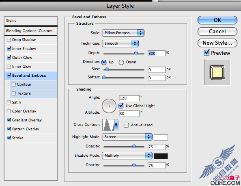Uncheck the Preview checkbox
This screenshot has height=186, width=241.
(207, 53)
